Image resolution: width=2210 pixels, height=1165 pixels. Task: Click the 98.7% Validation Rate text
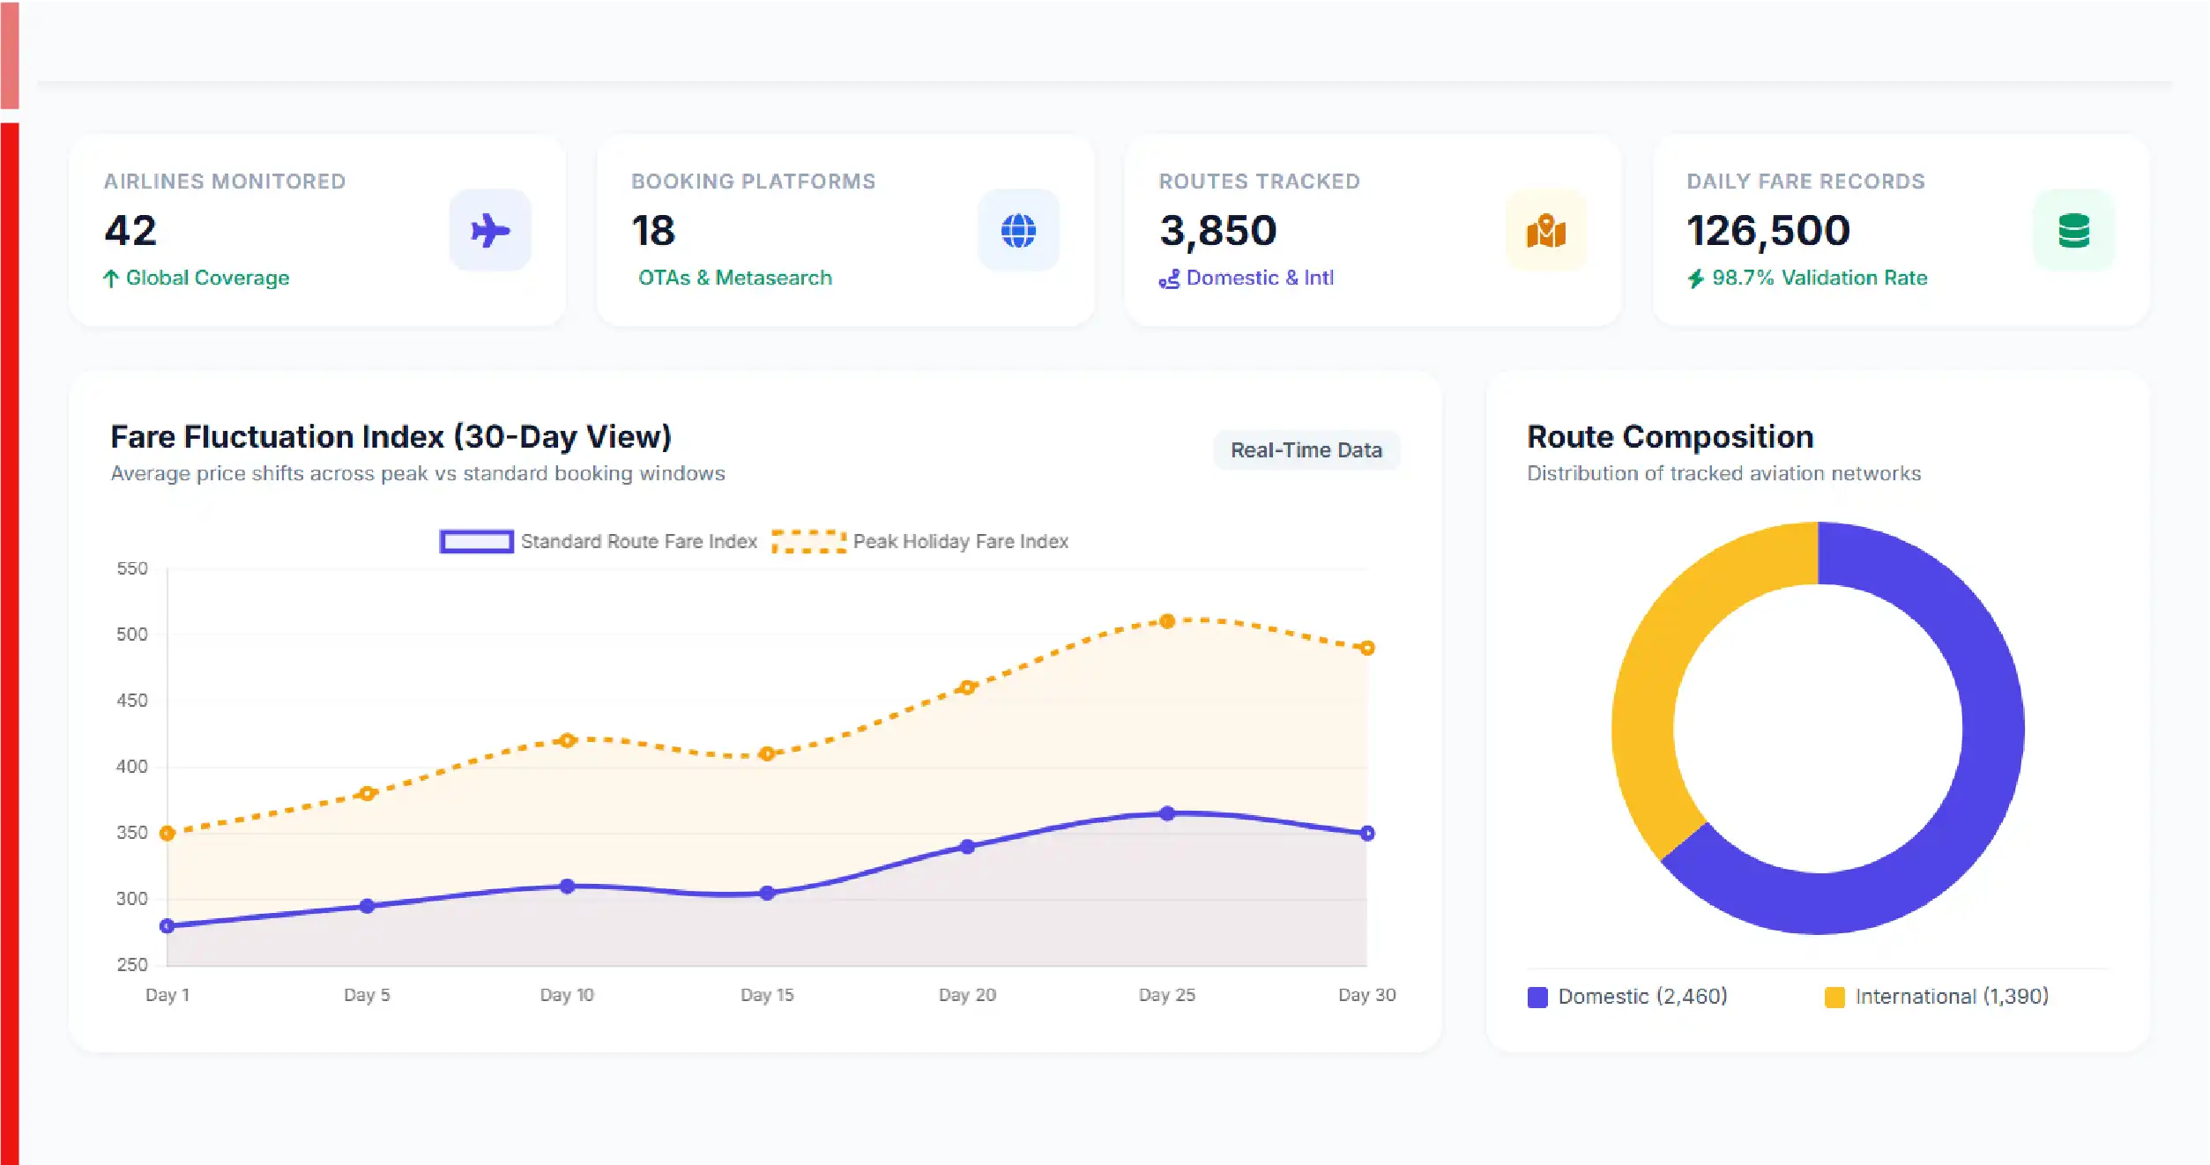(1819, 278)
